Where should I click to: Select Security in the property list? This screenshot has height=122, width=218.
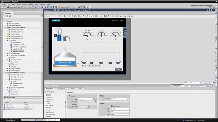coord(48,117)
